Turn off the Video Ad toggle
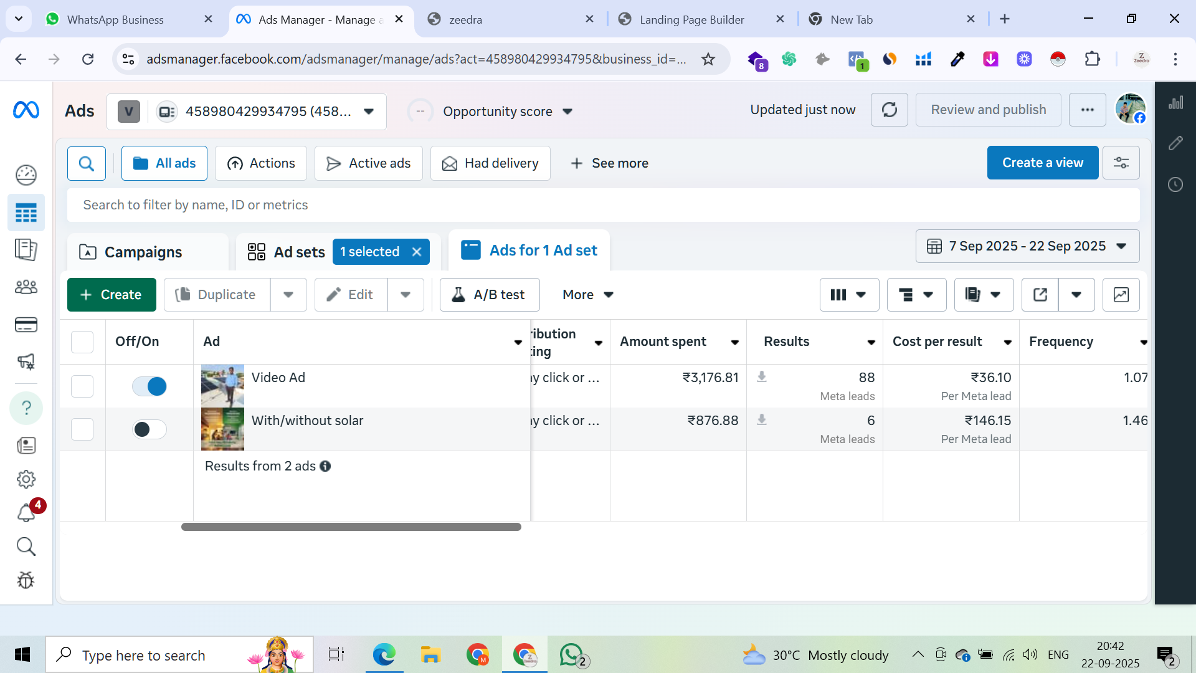 point(149,386)
